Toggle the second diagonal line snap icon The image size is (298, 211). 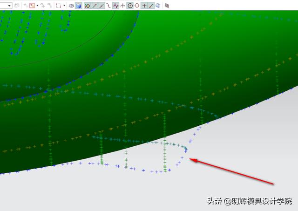pyautogui.click(x=102, y=6)
